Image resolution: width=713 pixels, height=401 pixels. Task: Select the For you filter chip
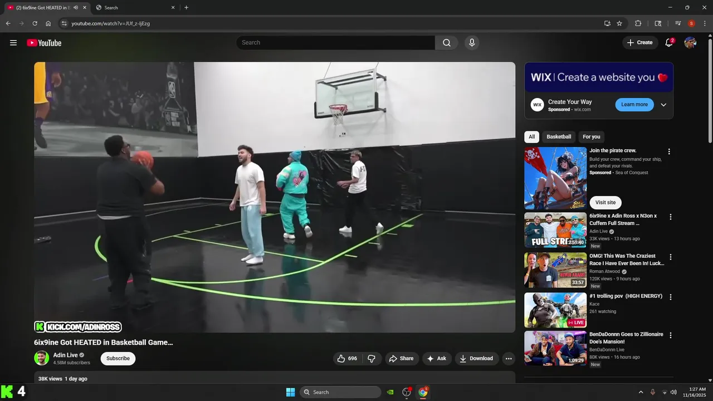(592, 137)
